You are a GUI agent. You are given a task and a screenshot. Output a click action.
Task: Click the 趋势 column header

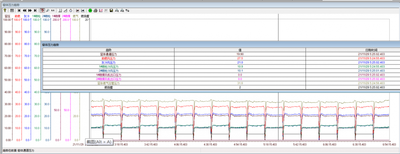click(x=108, y=50)
